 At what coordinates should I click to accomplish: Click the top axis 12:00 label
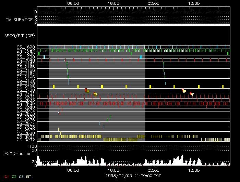tap(194, 3)
